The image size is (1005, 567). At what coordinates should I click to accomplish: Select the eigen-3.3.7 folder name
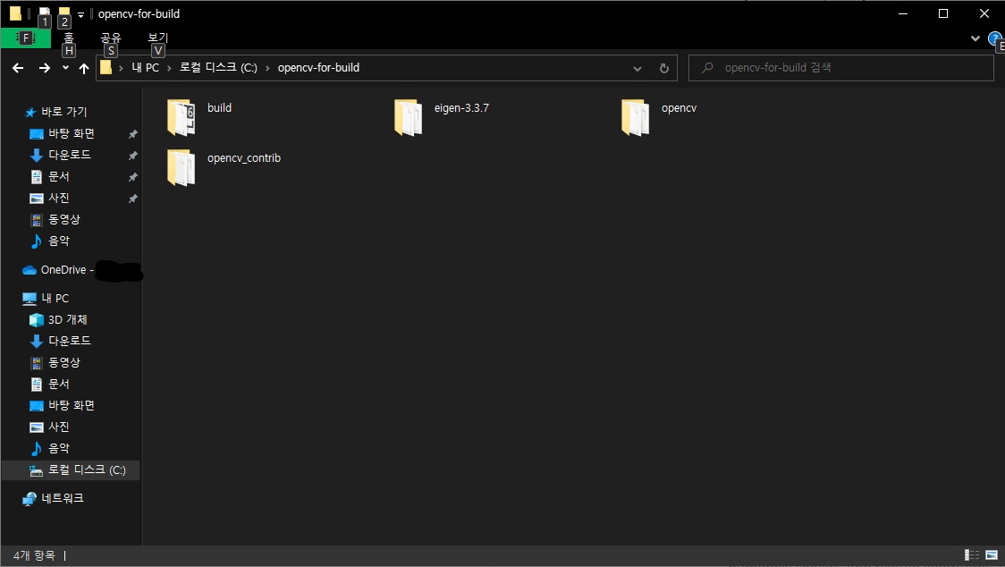(461, 107)
